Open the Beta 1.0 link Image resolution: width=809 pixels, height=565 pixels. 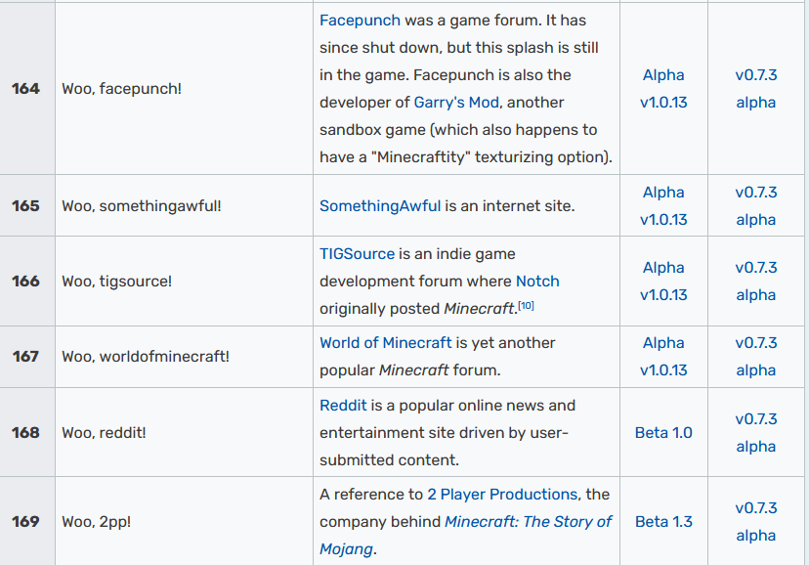coord(663,432)
